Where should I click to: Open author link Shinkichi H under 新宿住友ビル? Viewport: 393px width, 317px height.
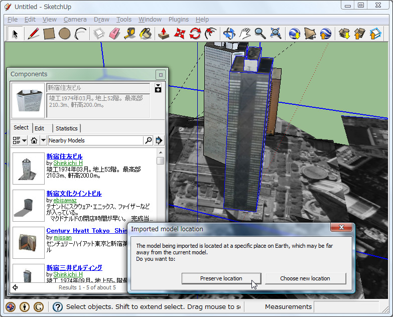pos(68,163)
